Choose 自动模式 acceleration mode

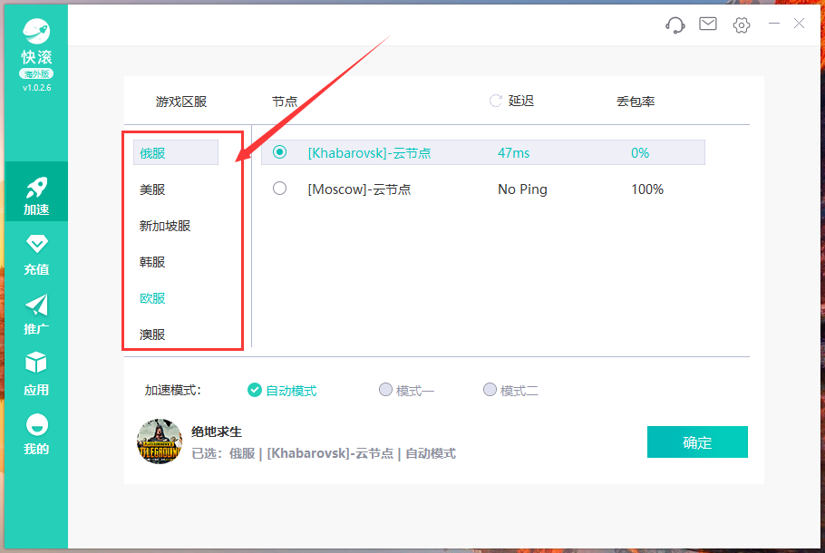point(282,391)
